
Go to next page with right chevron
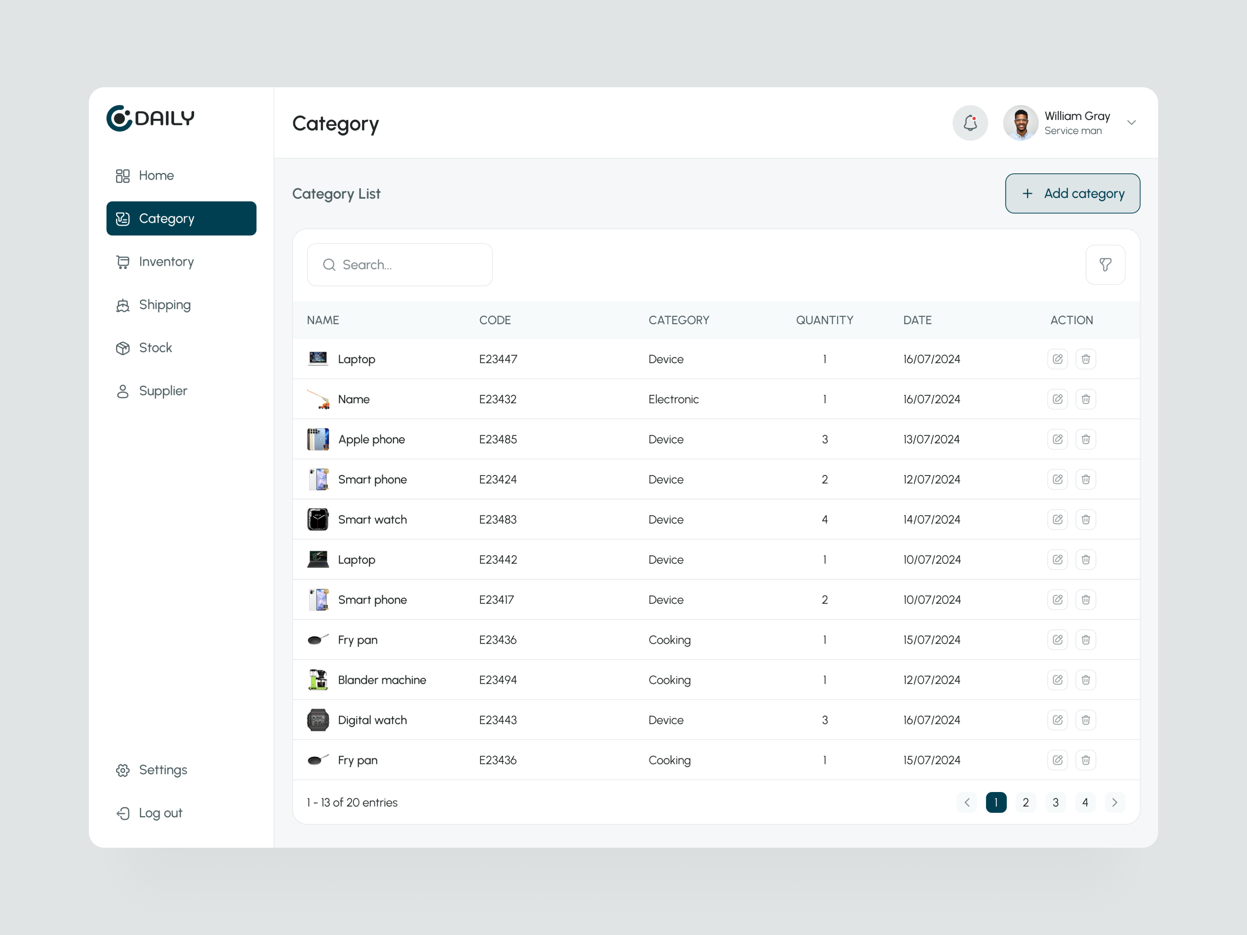click(1114, 802)
